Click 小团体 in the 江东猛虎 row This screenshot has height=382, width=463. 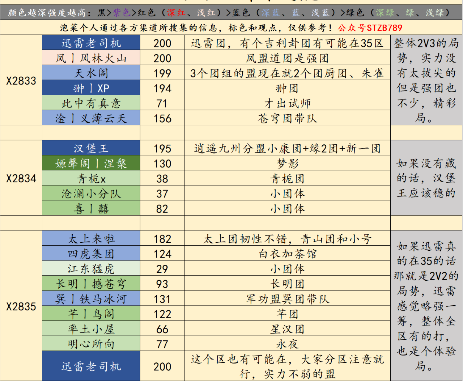click(x=288, y=268)
